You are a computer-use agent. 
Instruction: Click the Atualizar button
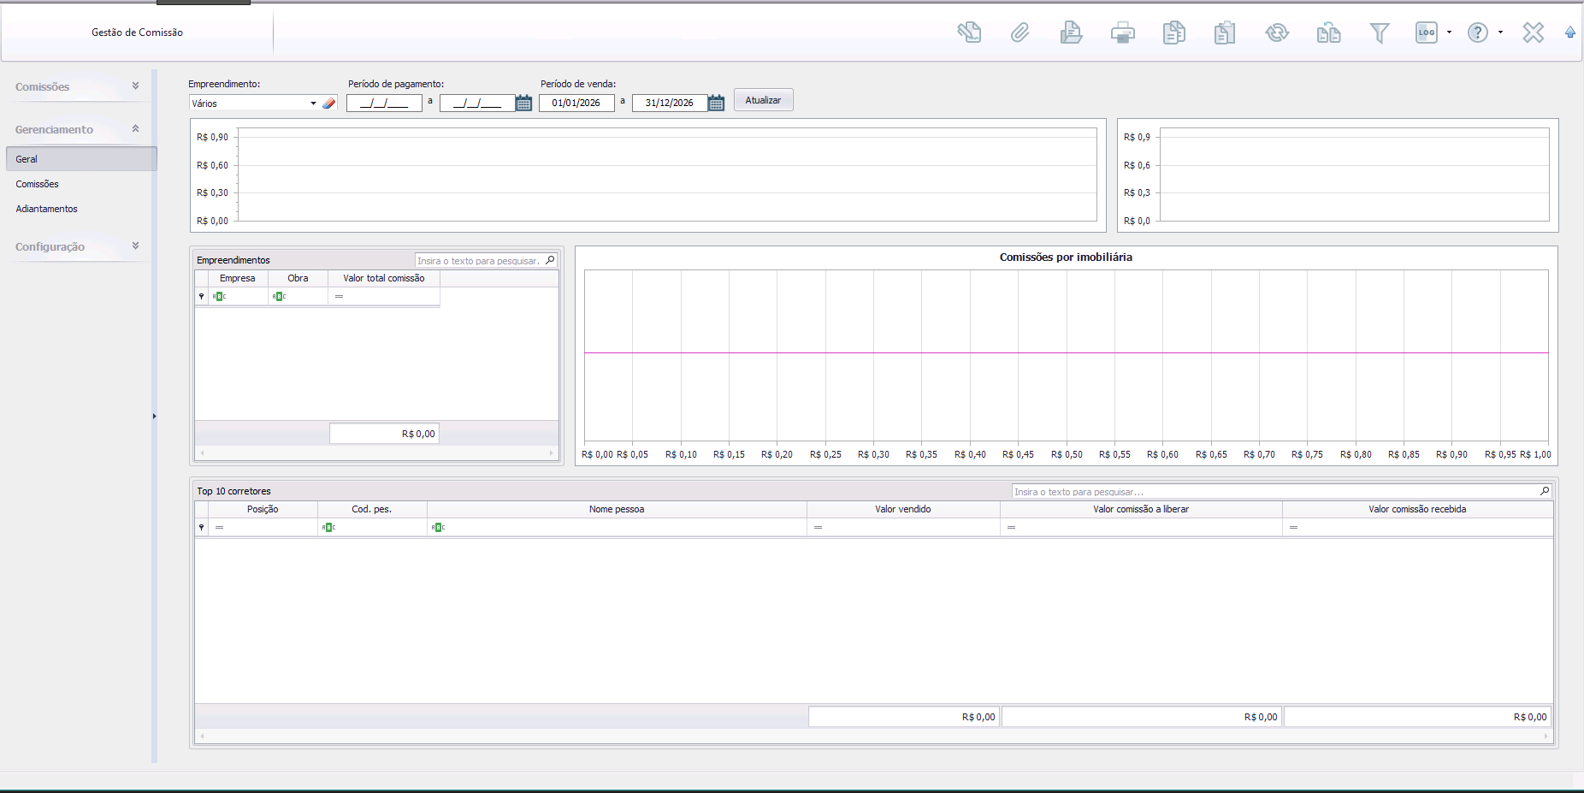(x=763, y=100)
